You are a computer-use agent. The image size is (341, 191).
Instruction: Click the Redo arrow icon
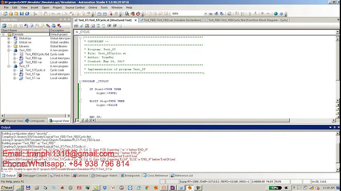(59, 14)
